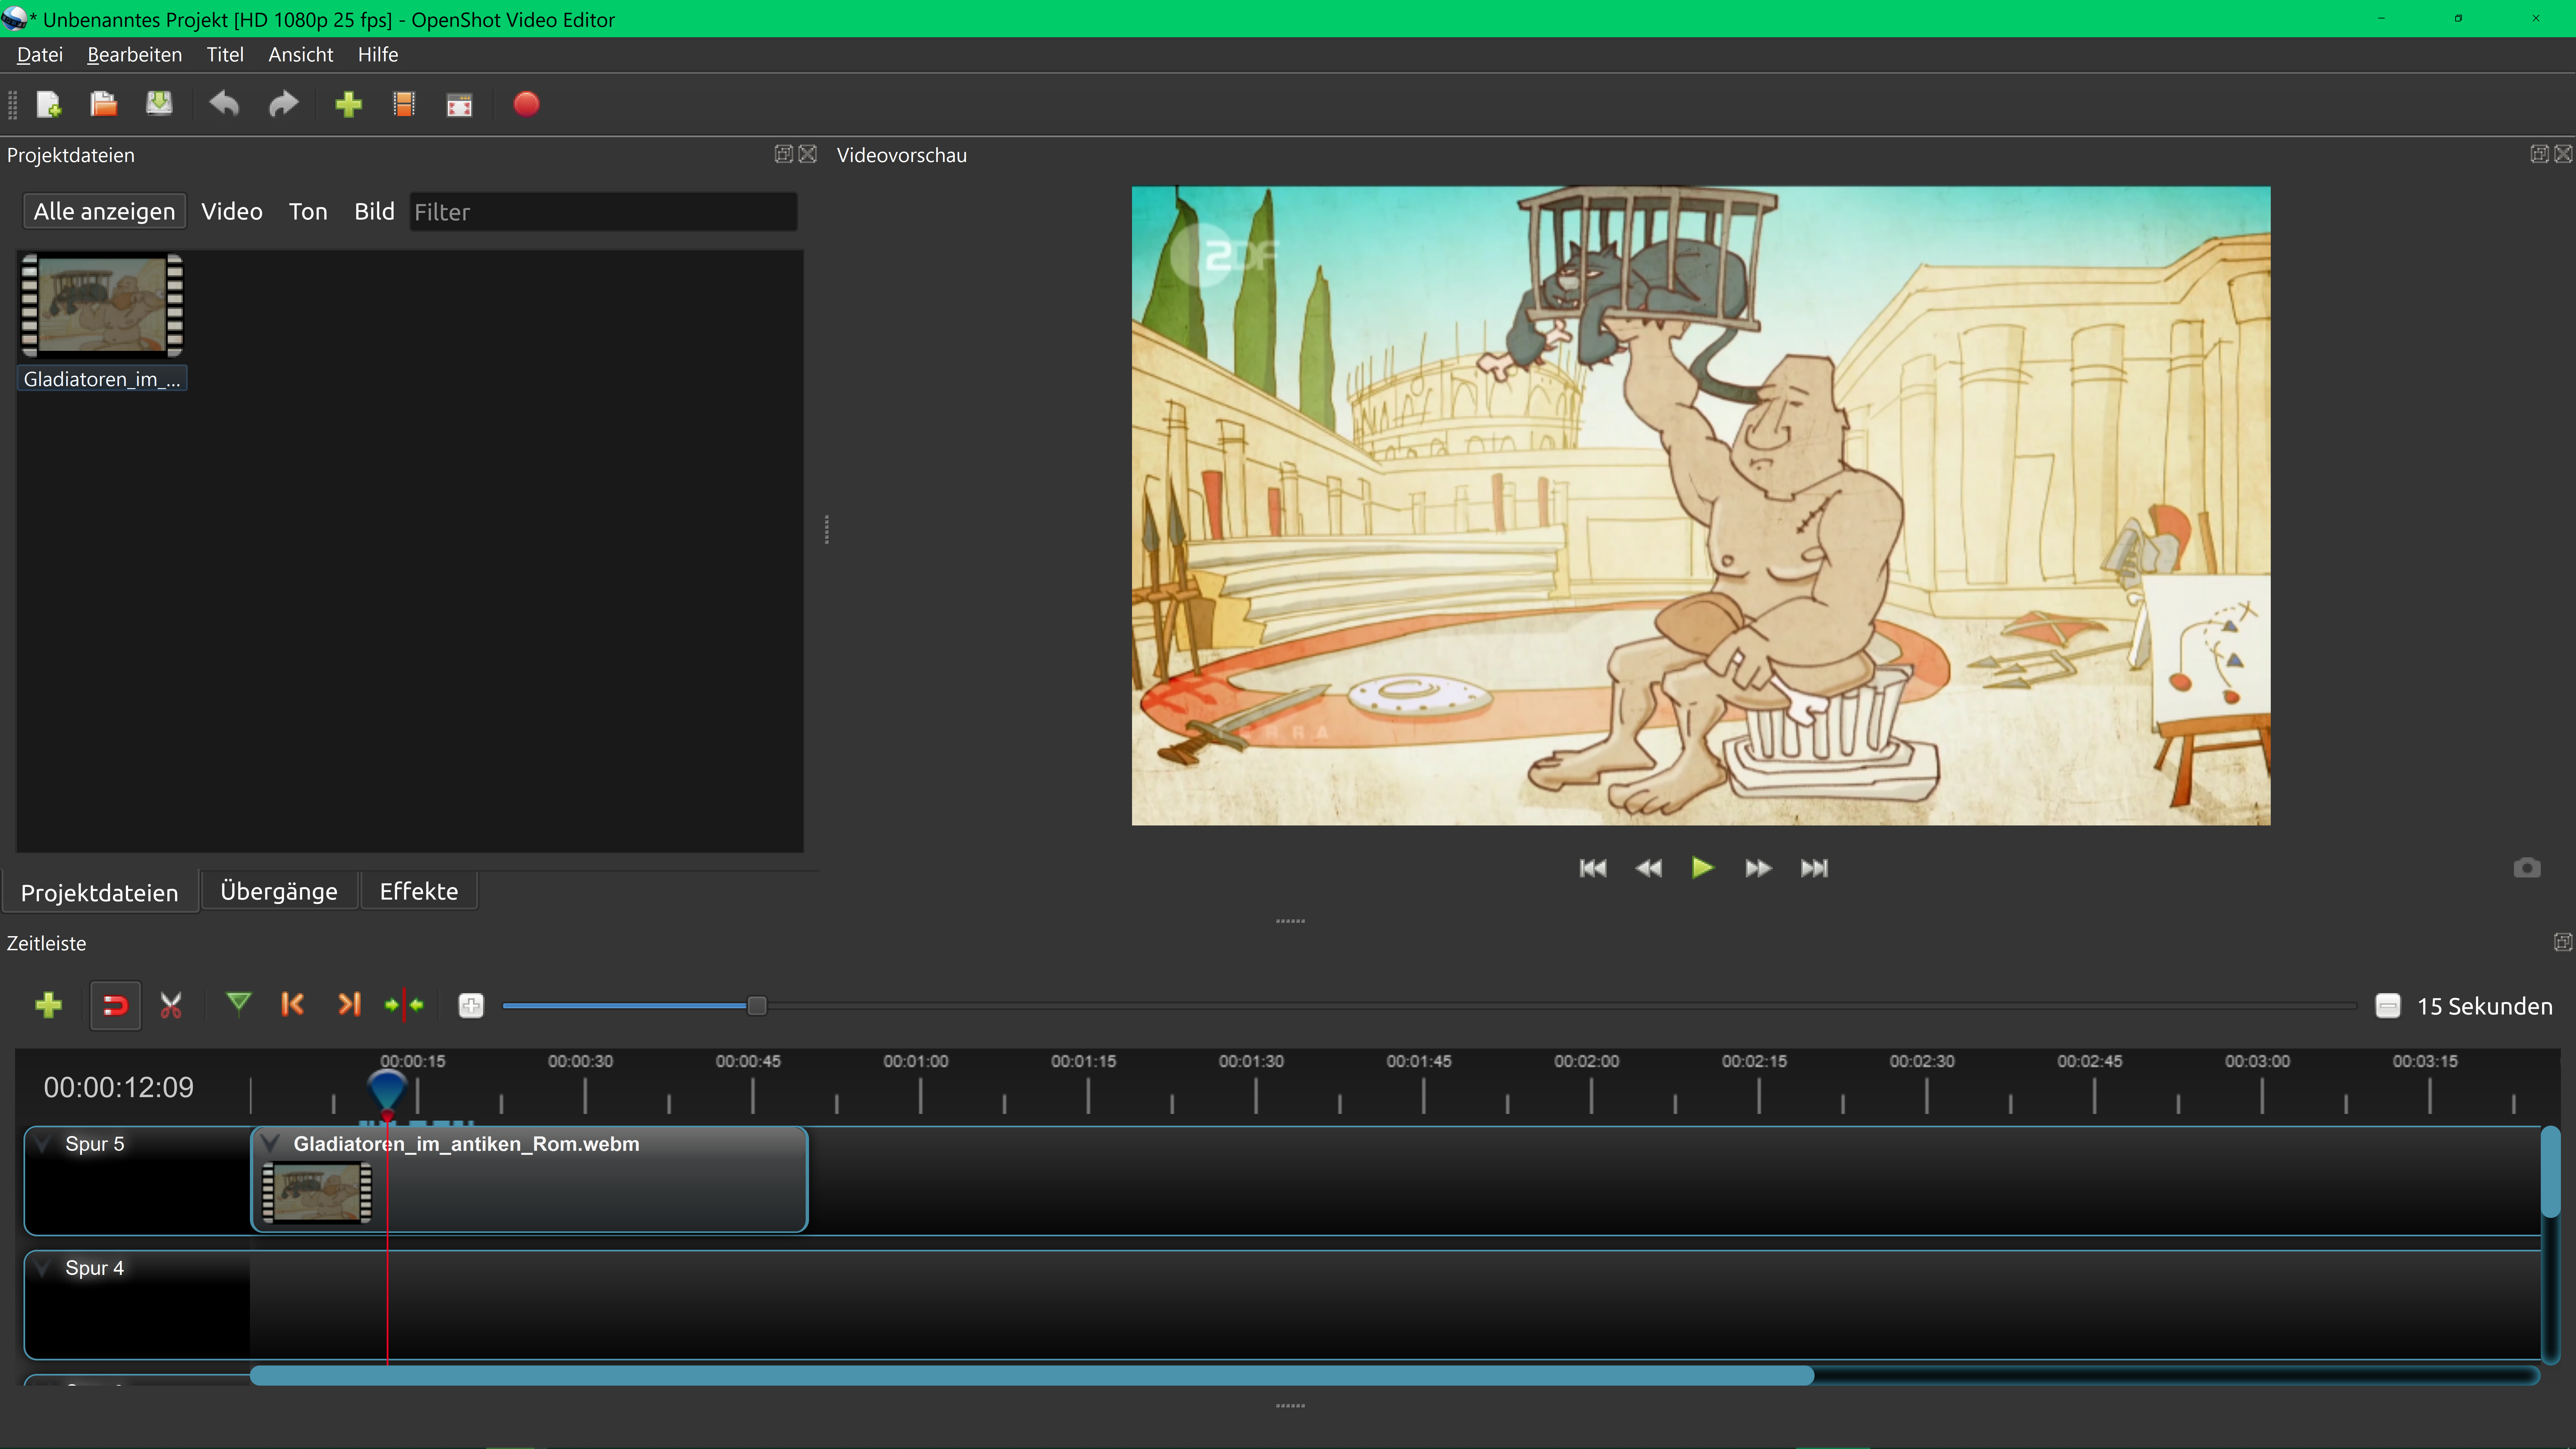Open the Gladiatoren clip menu arrow
Screen dimensions: 2576x1449
coord(270,1143)
